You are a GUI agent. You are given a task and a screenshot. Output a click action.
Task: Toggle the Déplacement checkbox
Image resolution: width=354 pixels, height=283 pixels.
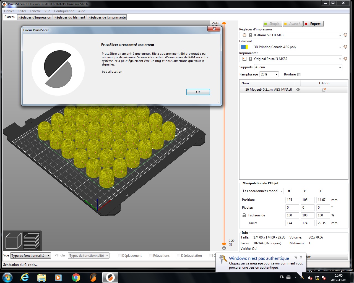(x=120, y=256)
